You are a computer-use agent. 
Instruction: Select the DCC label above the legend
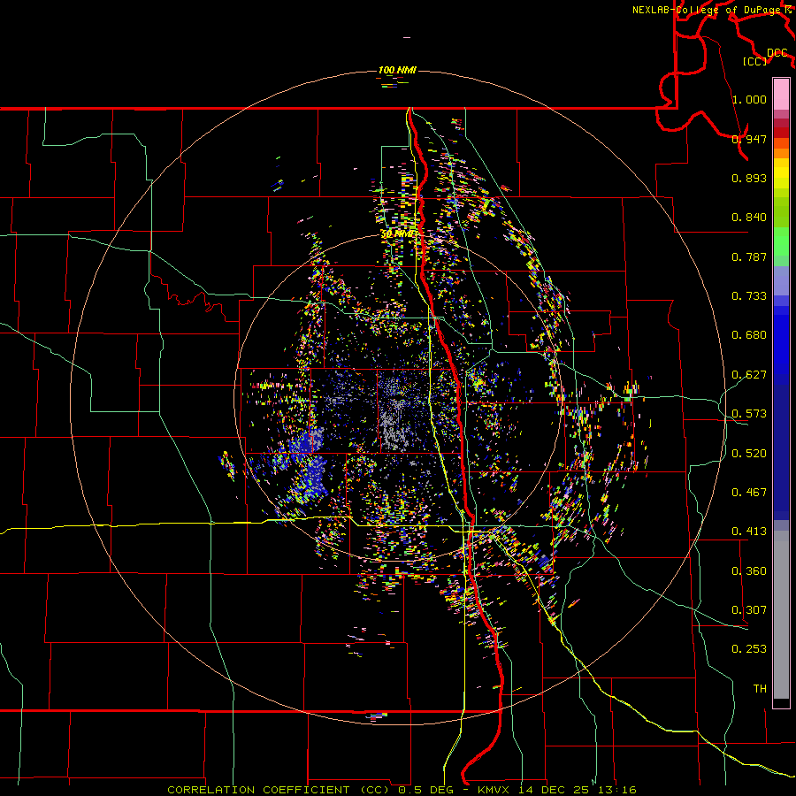pos(777,52)
